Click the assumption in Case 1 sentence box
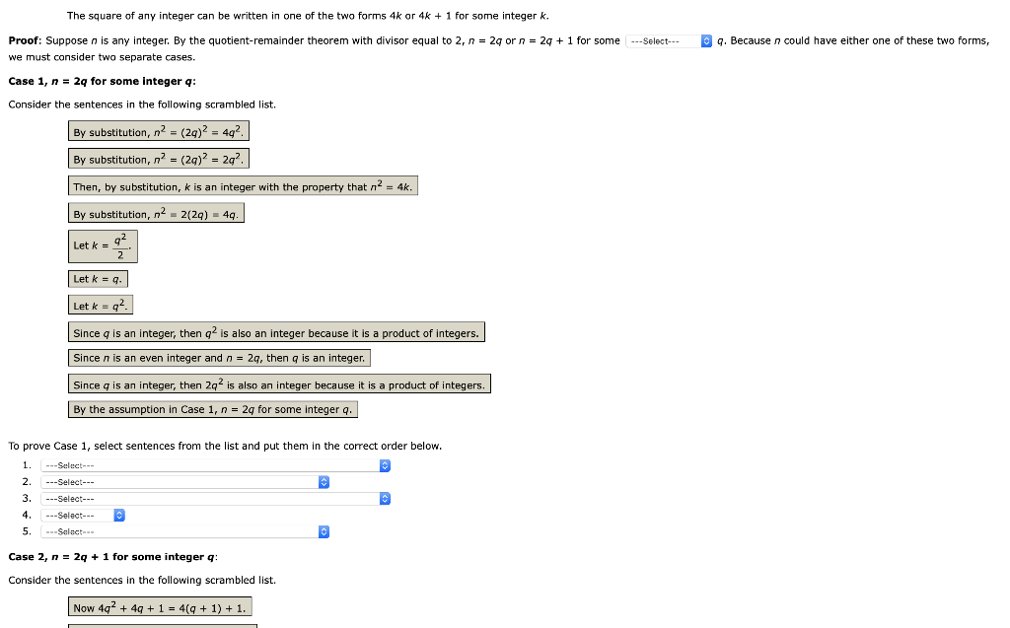 213,409
